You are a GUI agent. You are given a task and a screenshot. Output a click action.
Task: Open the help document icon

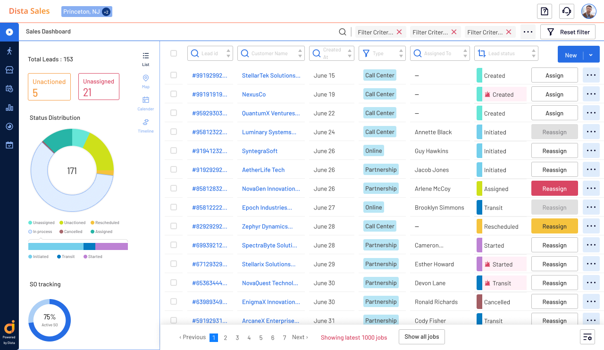click(x=545, y=11)
